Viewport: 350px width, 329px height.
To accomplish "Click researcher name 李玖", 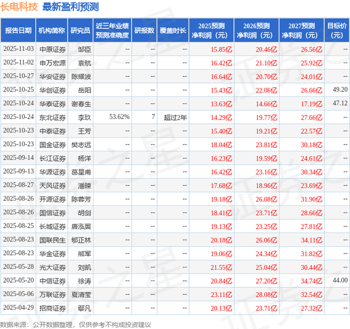I will pos(84,117).
